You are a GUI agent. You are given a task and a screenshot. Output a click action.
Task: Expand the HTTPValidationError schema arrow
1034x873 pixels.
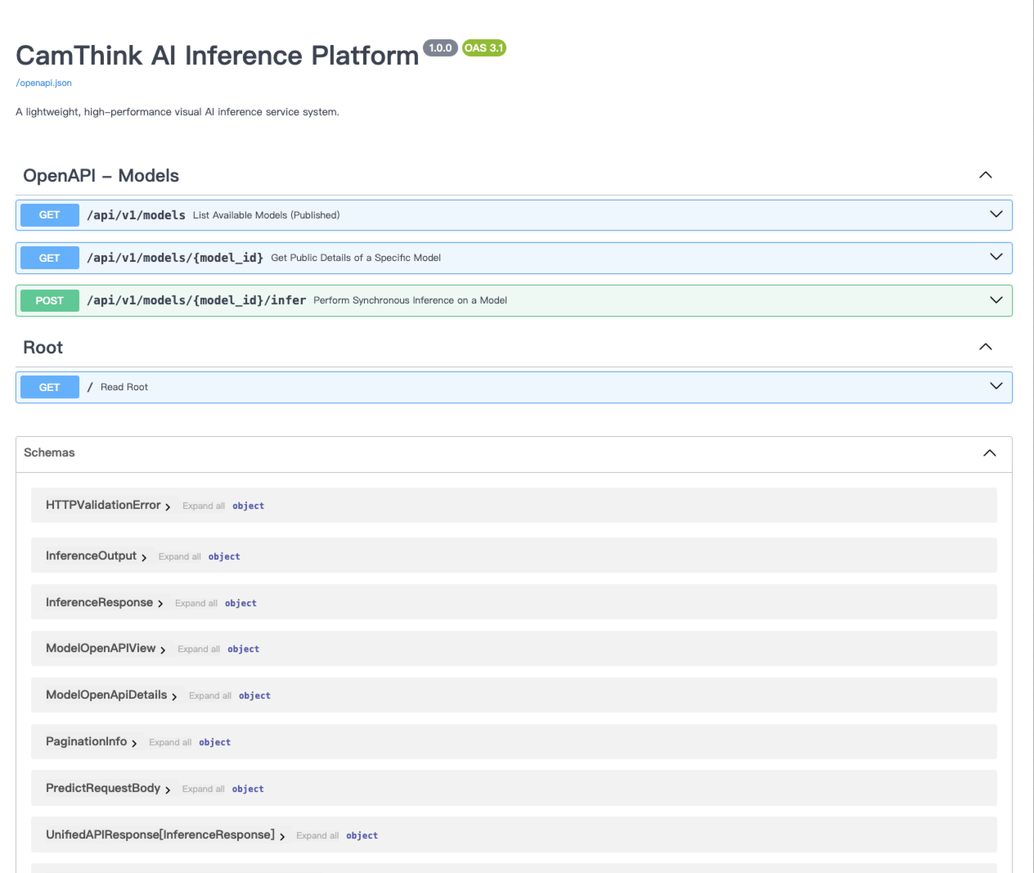click(168, 507)
